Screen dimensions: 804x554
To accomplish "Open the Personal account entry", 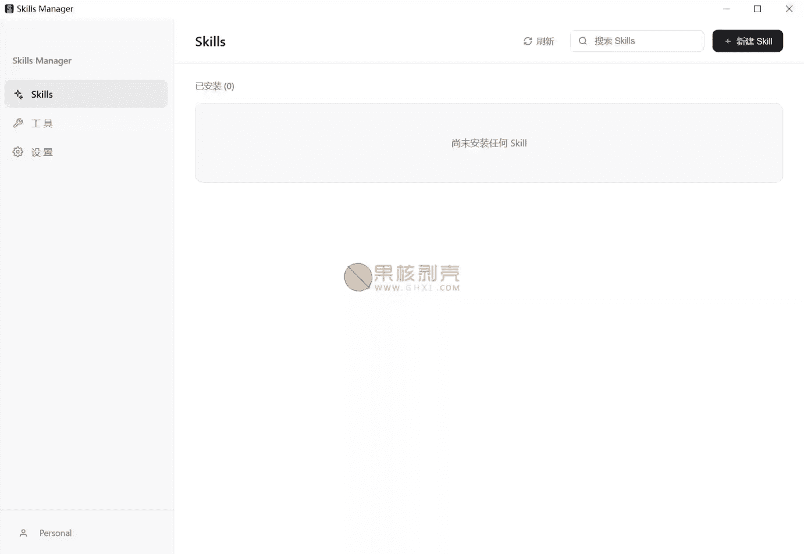I will click(x=55, y=532).
